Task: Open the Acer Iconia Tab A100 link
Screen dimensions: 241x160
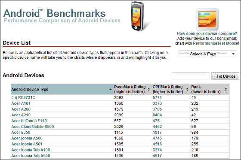Action: pyautogui.click(x=31, y=150)
